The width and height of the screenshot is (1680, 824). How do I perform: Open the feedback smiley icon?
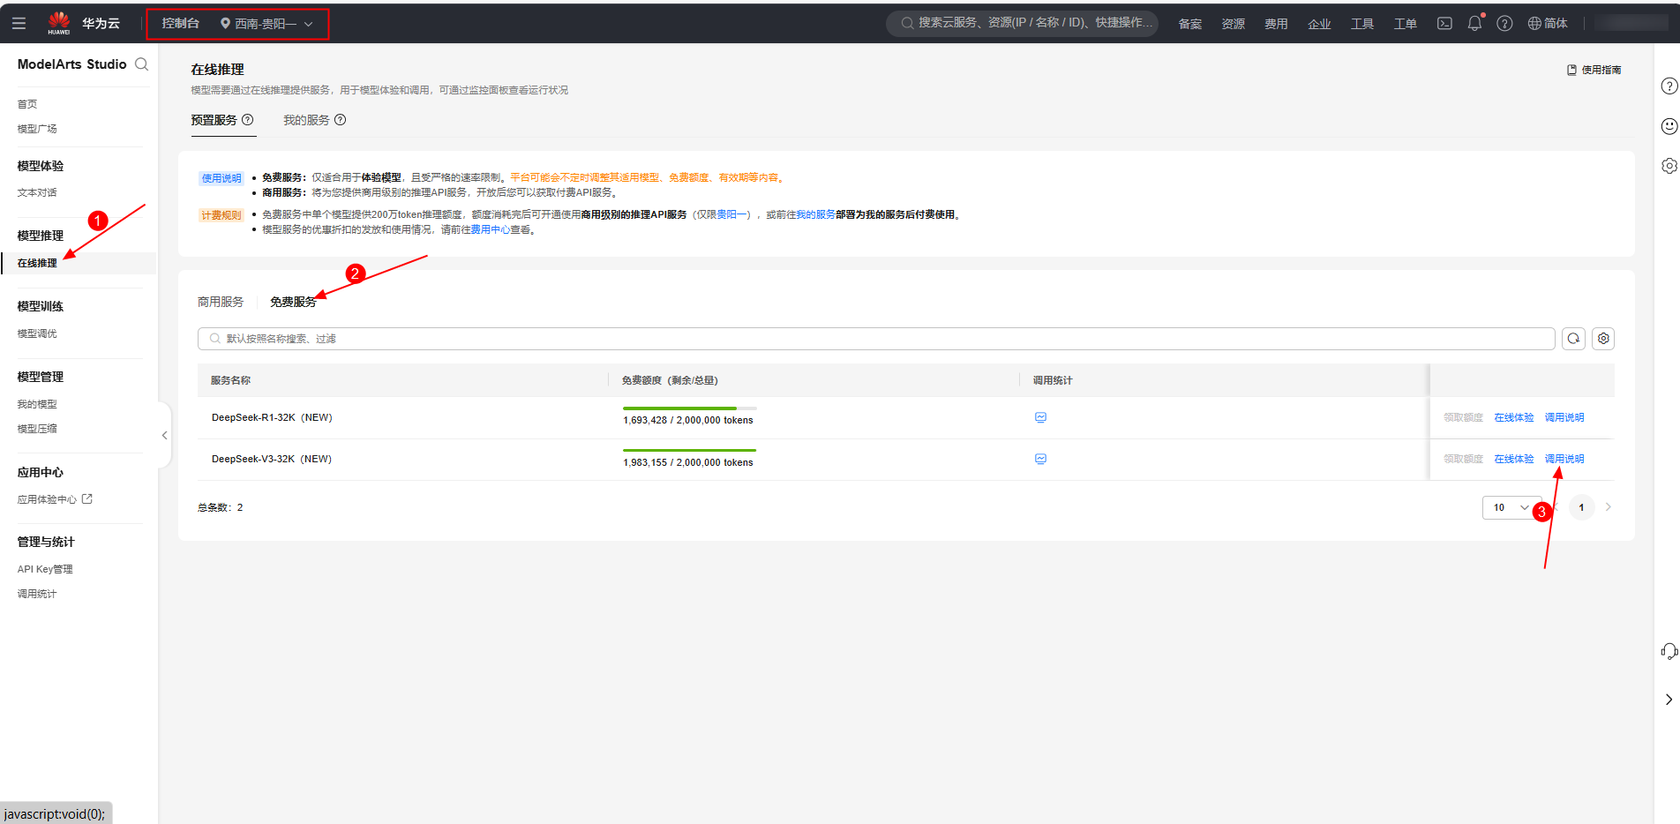point(1669,126)
